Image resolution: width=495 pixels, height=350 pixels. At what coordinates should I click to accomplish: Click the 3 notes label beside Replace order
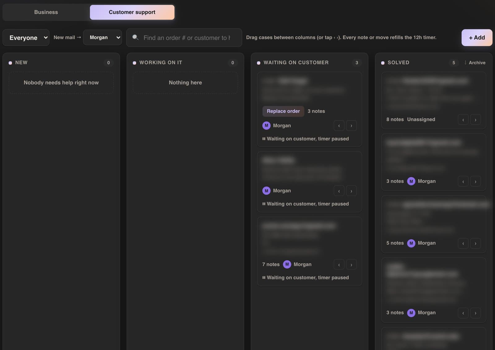click(x=316, y=111)
